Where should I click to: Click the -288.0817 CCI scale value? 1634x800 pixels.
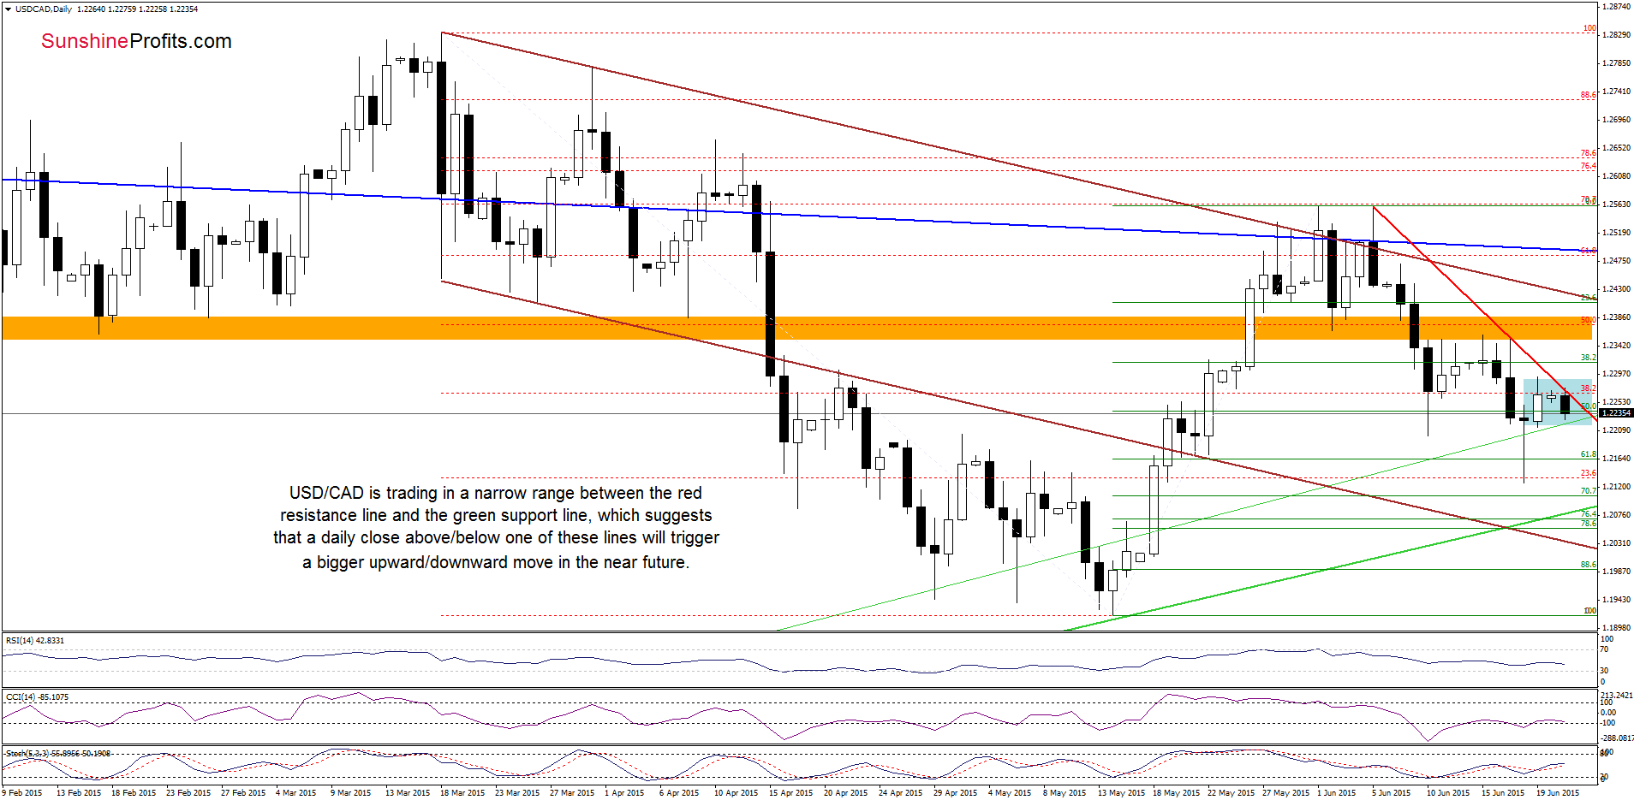[x=1617, y=738]
